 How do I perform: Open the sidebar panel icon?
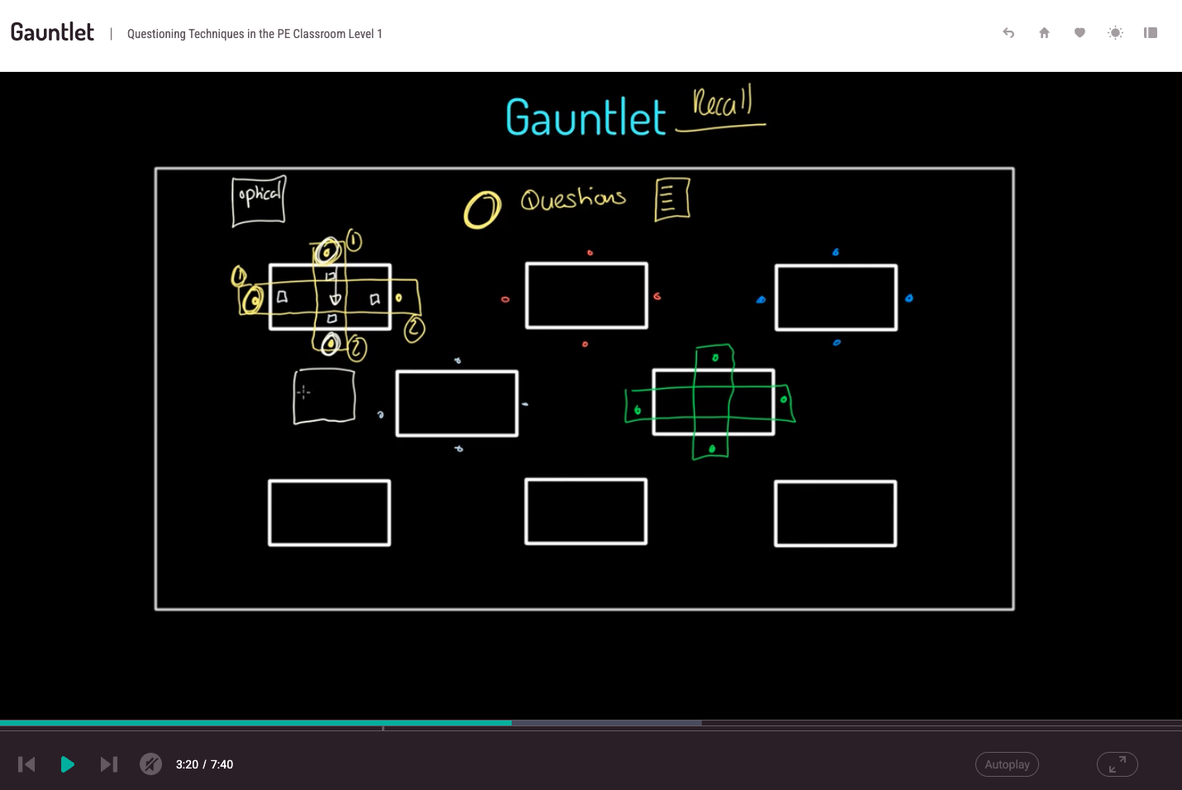tap(1151, 33)
